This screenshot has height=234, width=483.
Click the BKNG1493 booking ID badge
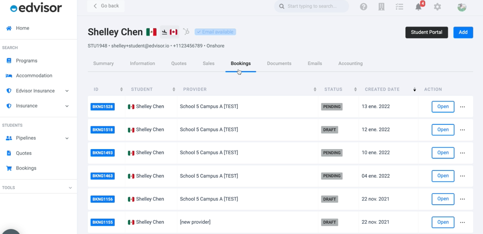click(x=103, y=153)
